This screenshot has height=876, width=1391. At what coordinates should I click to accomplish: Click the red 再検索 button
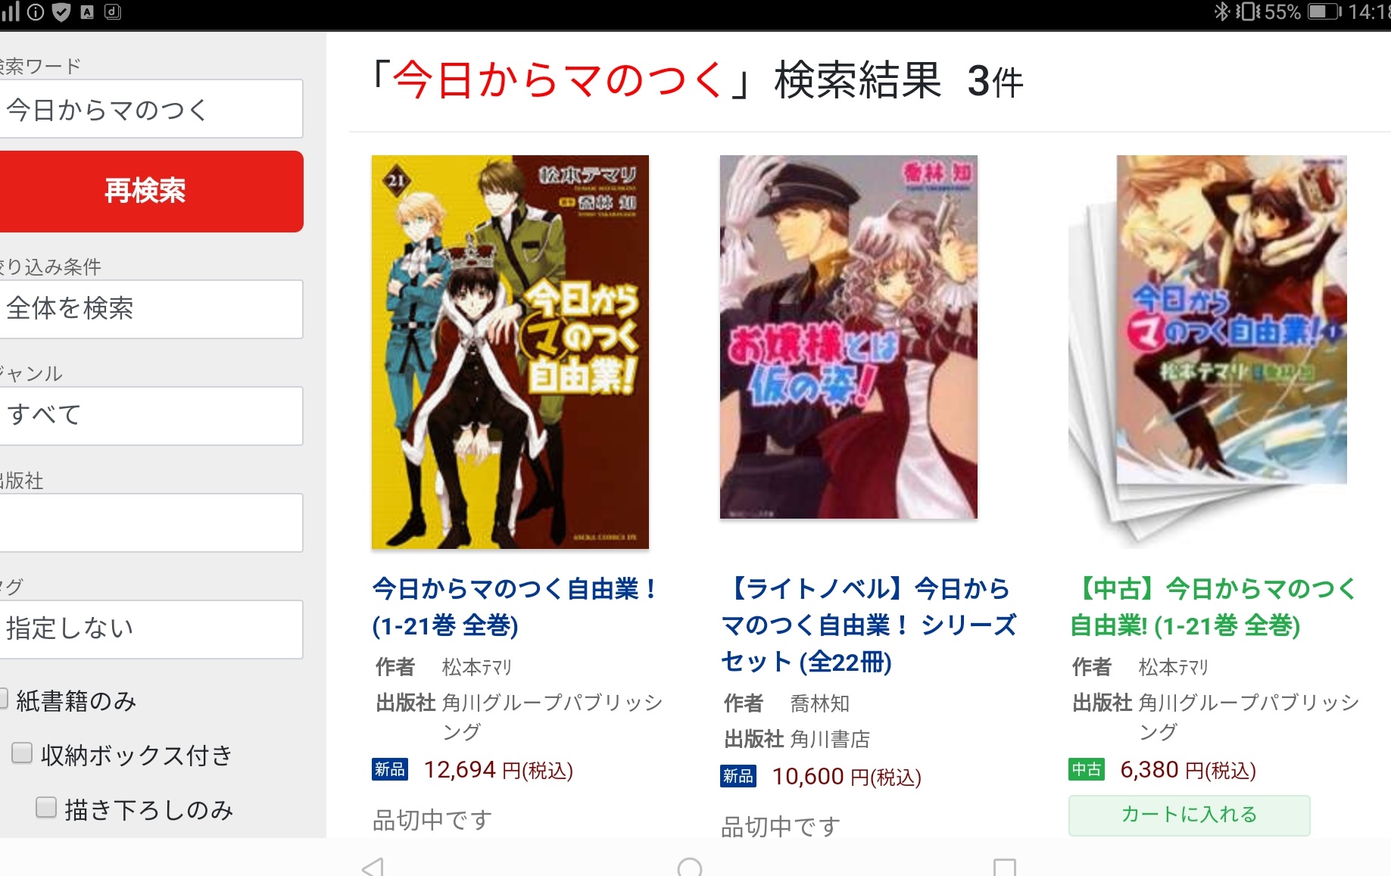click(x=151, y=192)
